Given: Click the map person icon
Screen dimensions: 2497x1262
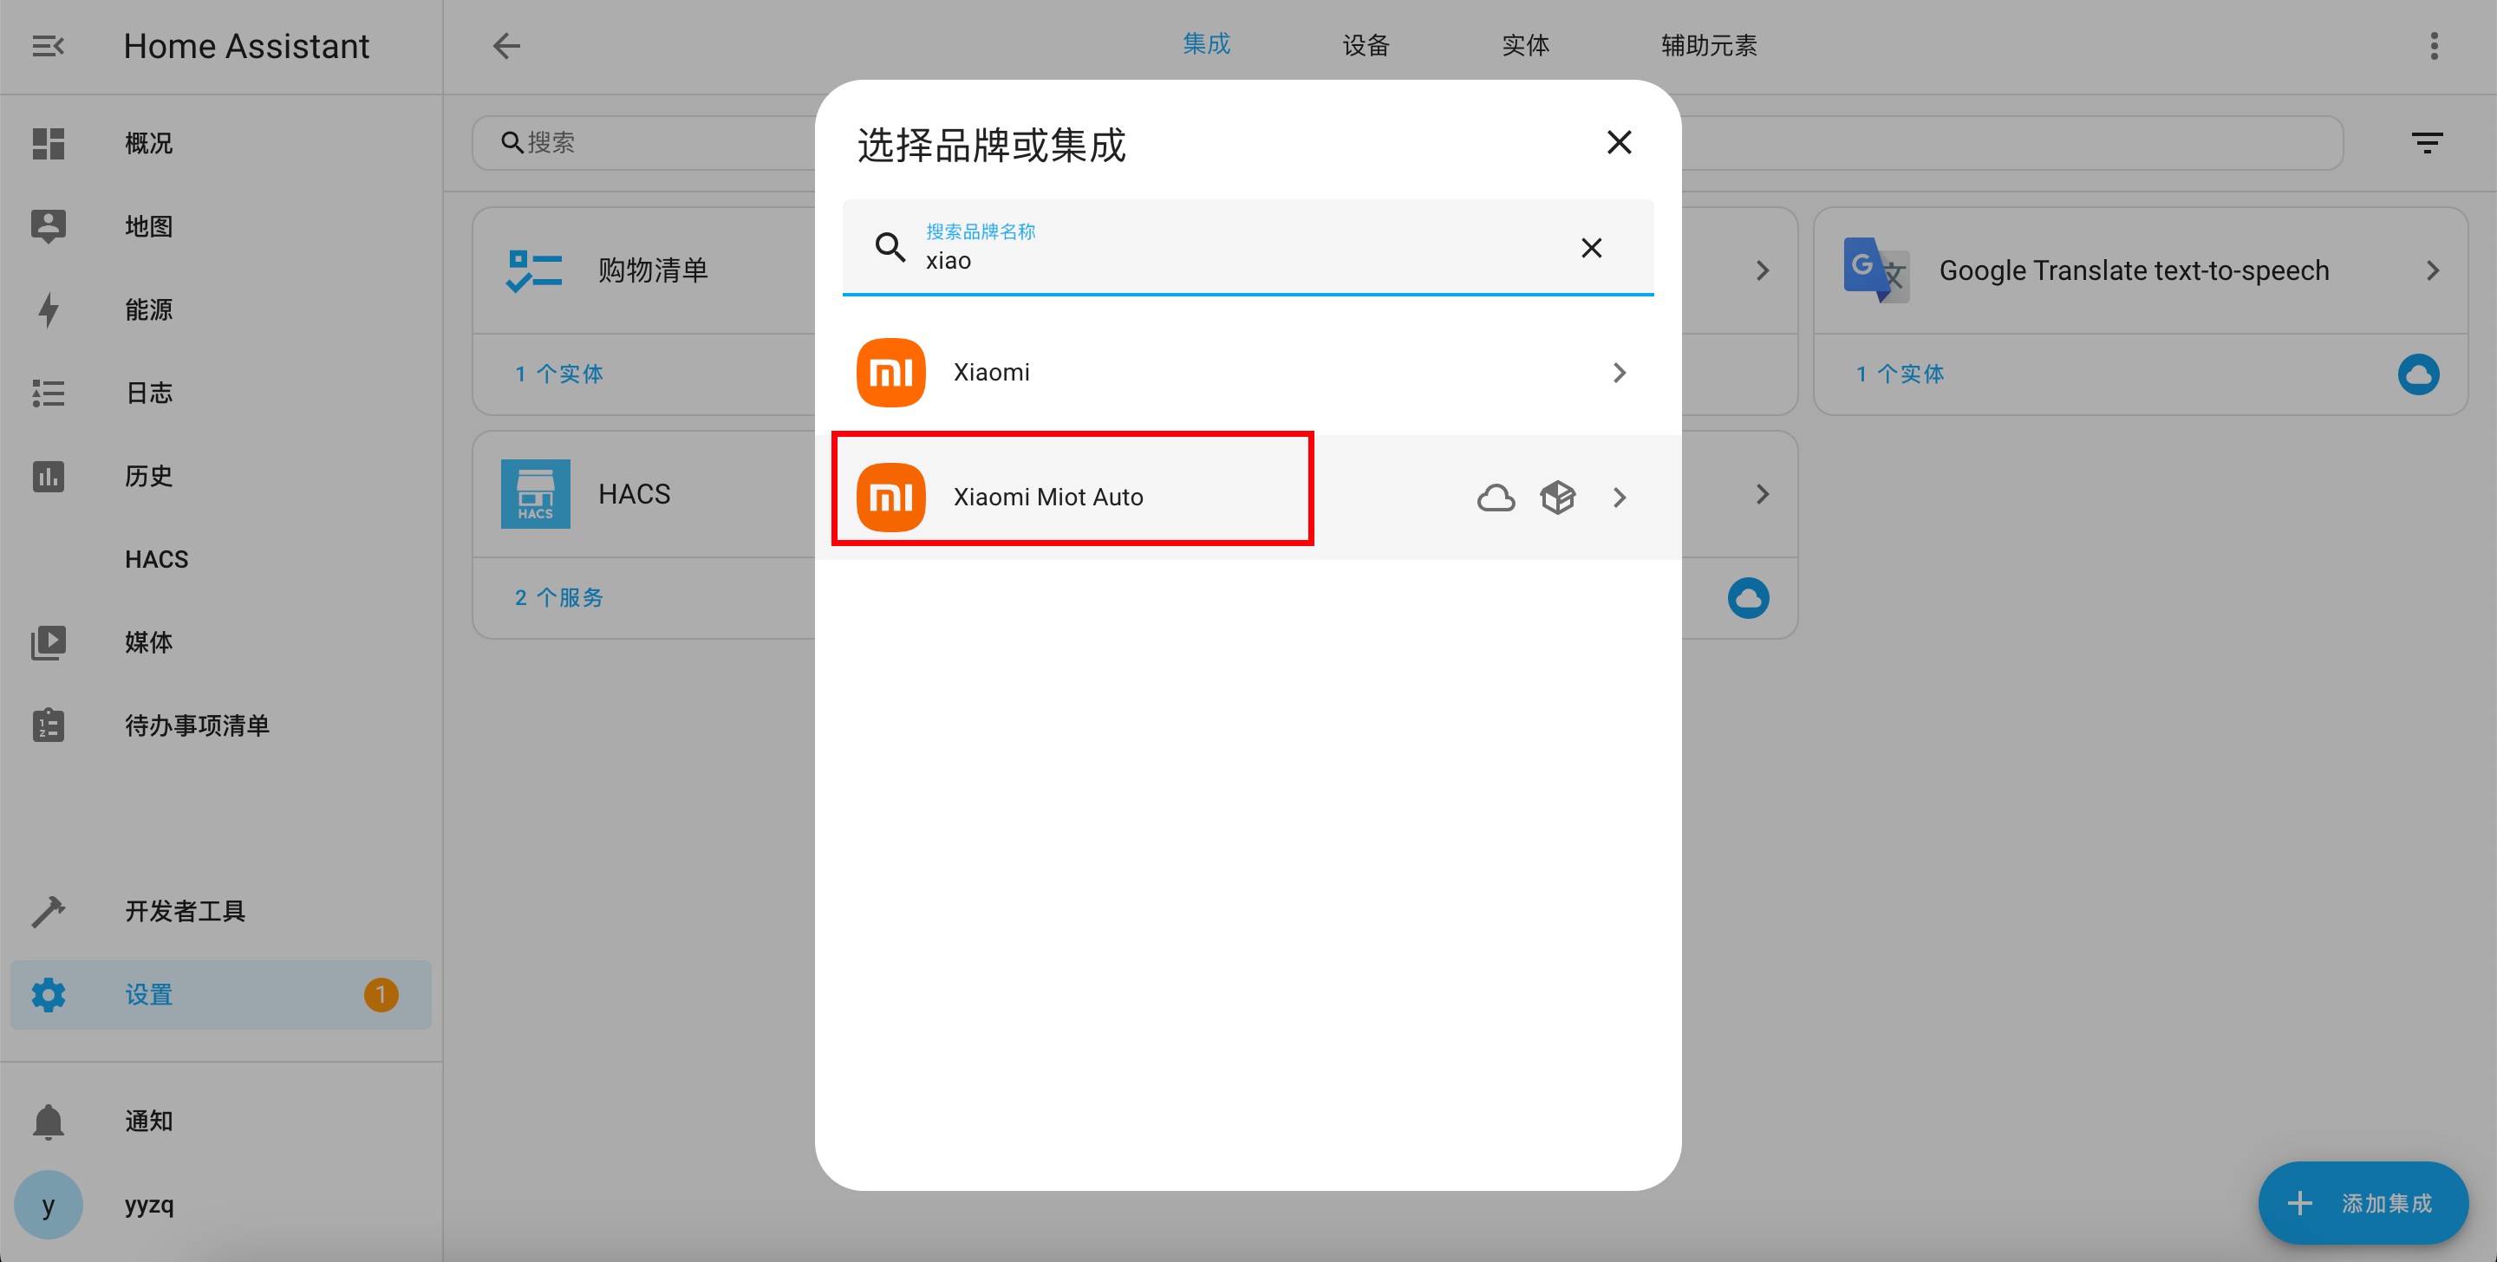Looking at the screenshot, I should 48,227.
